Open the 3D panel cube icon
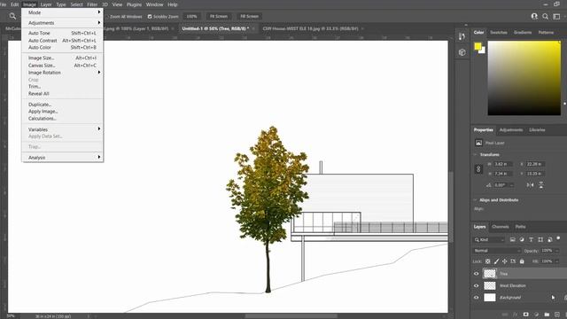Screen dimensions: 567x319 point(462,52)
